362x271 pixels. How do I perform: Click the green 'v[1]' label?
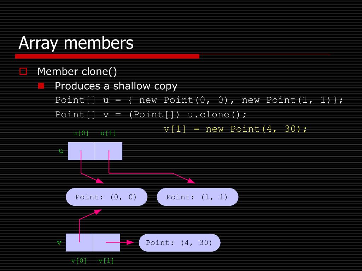[106, 261]
